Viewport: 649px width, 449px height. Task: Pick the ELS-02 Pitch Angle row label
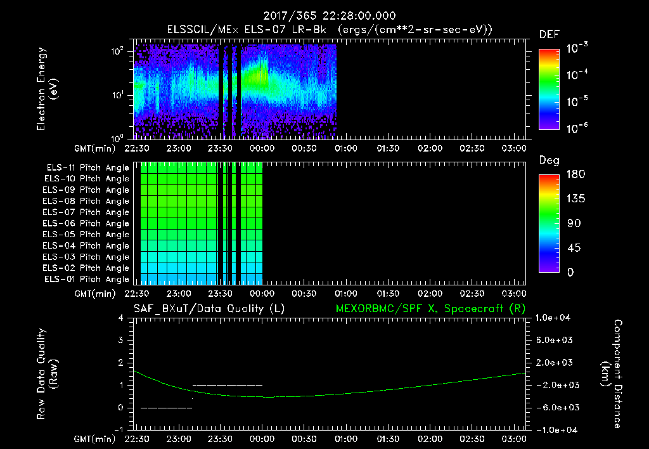click(86, 268)
